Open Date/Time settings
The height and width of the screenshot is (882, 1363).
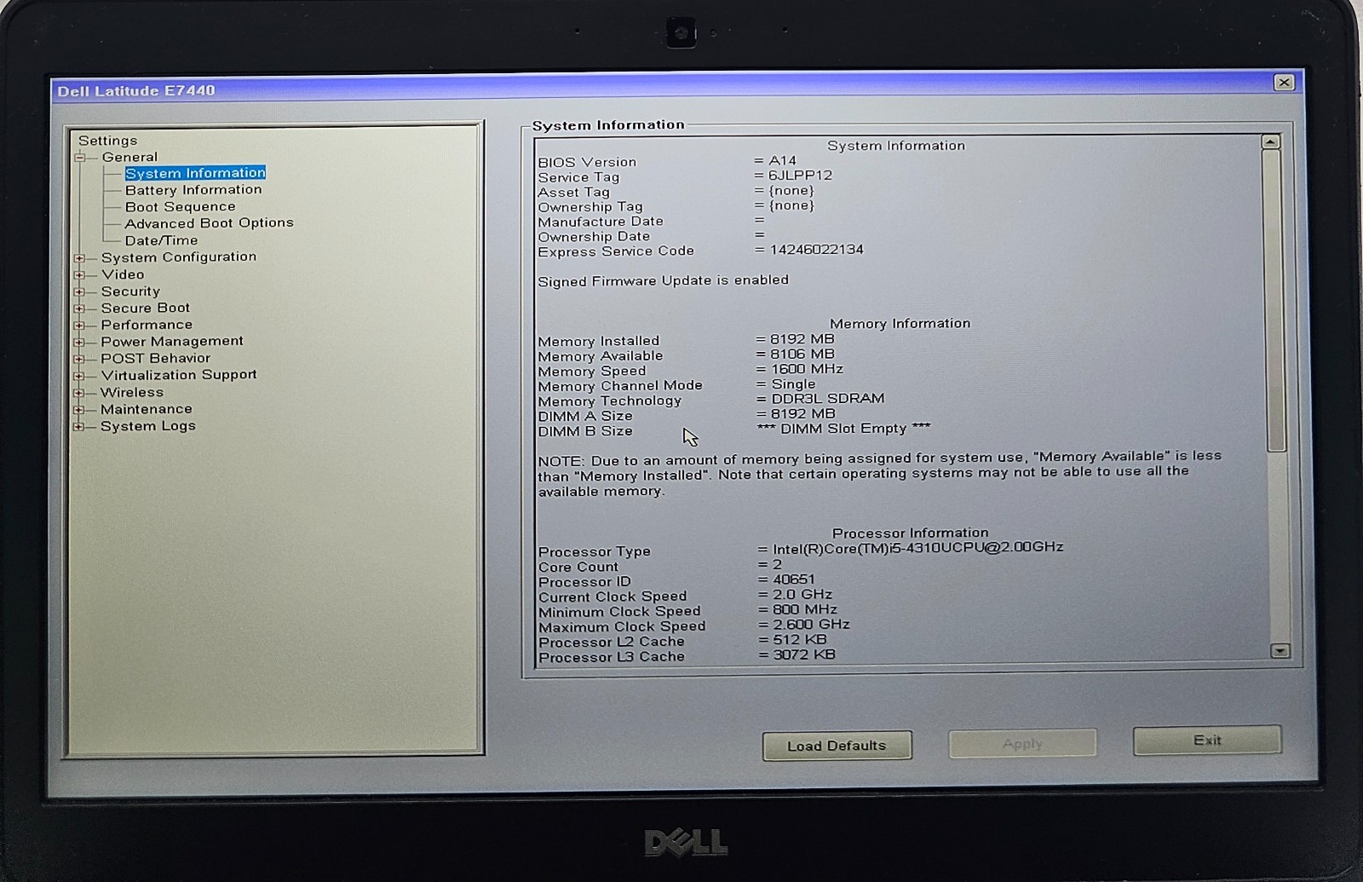point(161,240)
